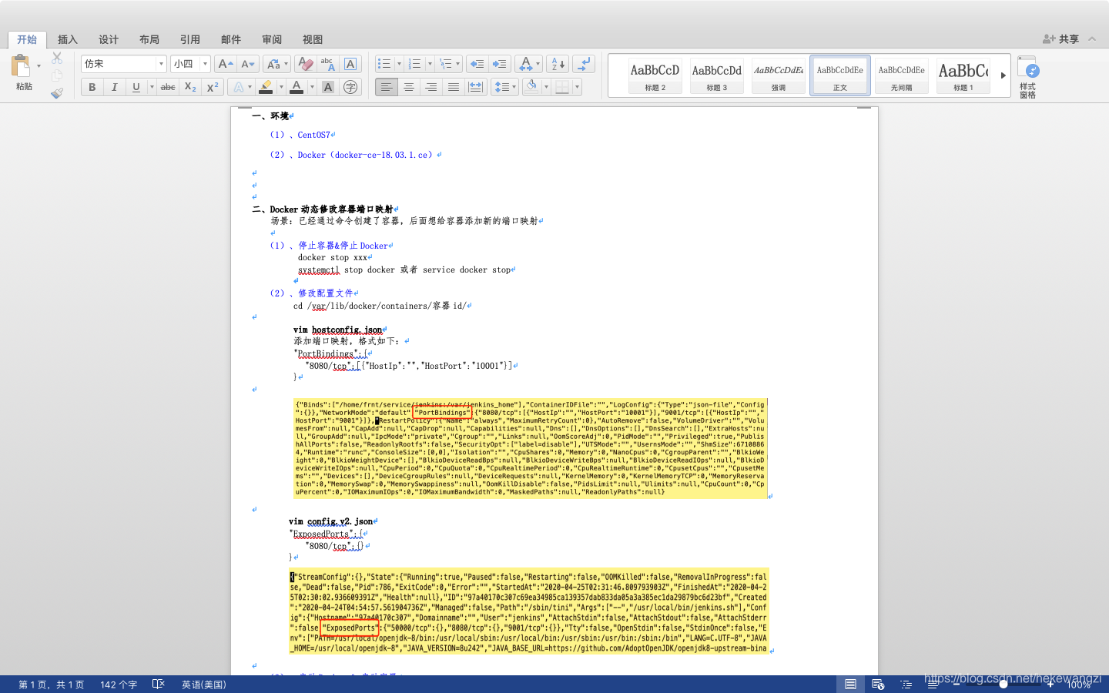This screenshot has height=693, width=1109.
Task: Apply the yellow text highlight color
Action: tap(266, 87)
